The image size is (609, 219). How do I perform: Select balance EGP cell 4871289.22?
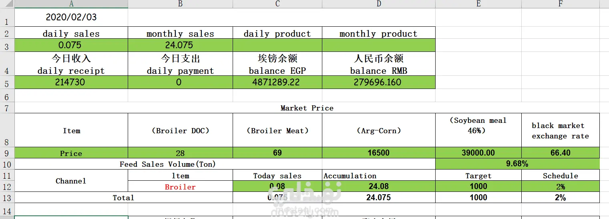[277, 82]
